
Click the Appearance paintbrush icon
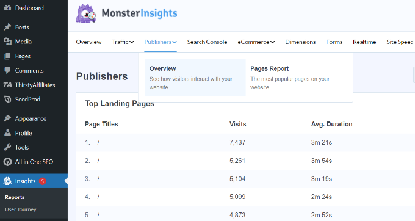(7, 118)
